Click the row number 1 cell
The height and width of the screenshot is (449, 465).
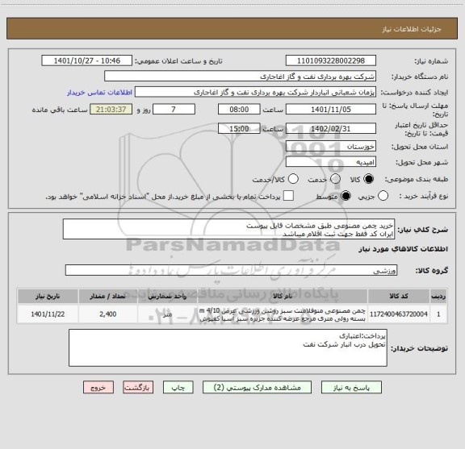click(438, 314)
